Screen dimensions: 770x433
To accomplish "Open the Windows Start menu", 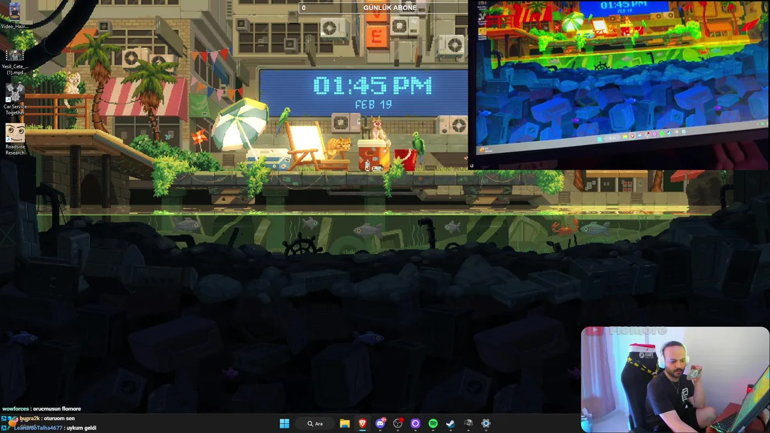I will tap(285, 423).
